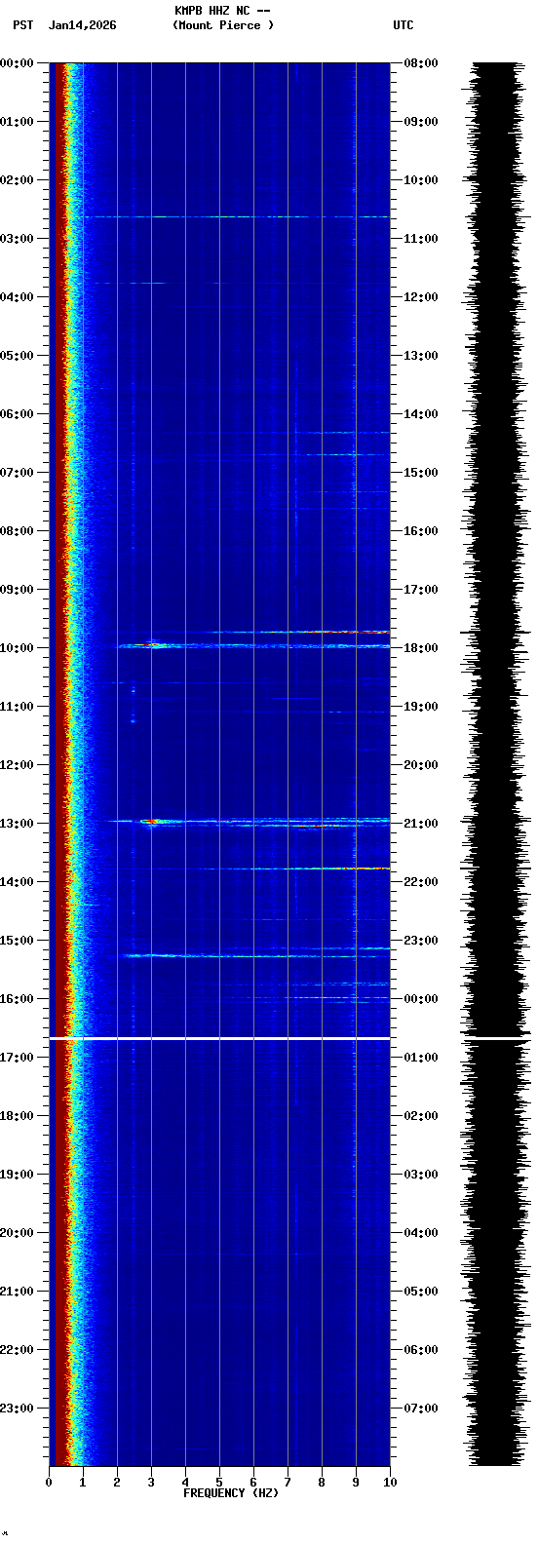Click the bright event streak near 10:00 PST
538x1544 pixels.
253,645
